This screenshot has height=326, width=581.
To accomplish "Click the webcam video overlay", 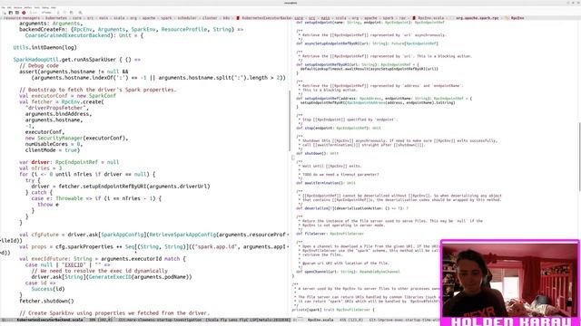I will (510, 279).
